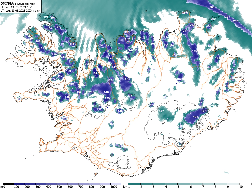Click the visibility value 135 on the map
Screen dimensions: 252x189
coord(107,98)
